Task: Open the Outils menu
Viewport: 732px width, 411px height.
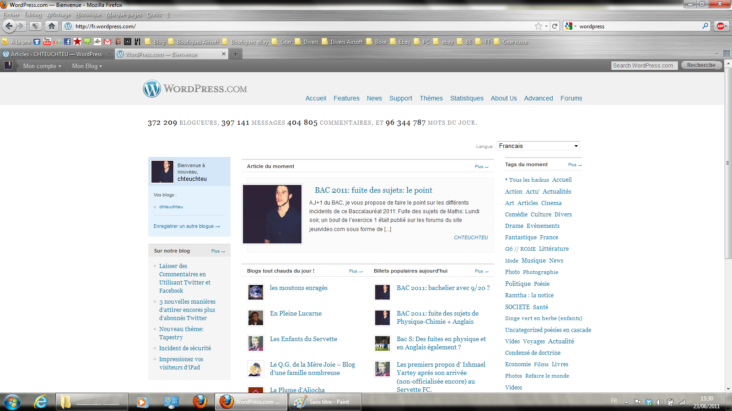Action: pyautogui.click(x=154, y=15)
